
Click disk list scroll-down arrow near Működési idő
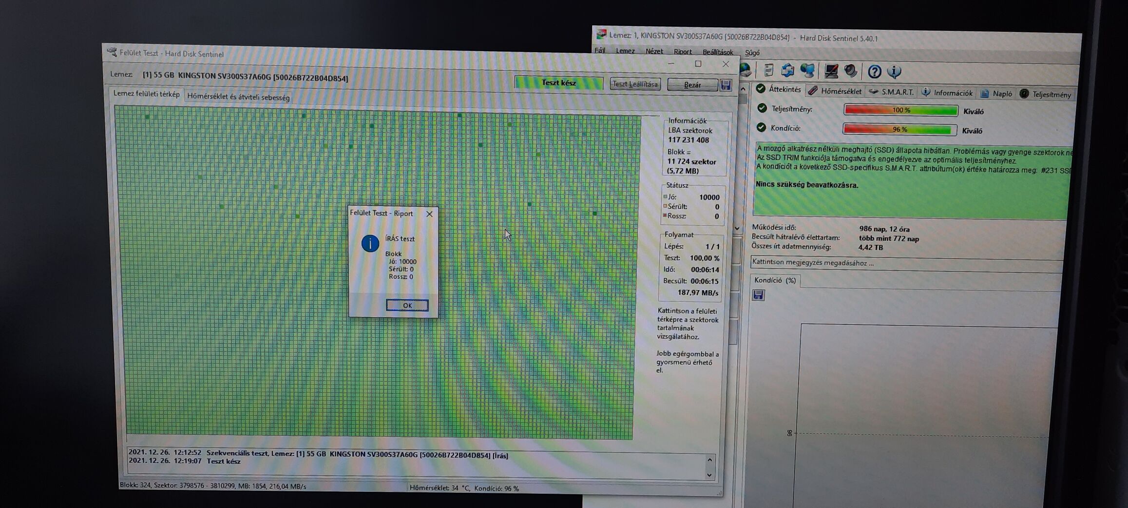click(737, 228)
